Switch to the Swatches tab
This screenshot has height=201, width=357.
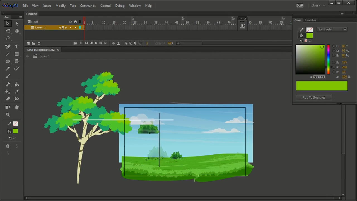pos(310,20)
